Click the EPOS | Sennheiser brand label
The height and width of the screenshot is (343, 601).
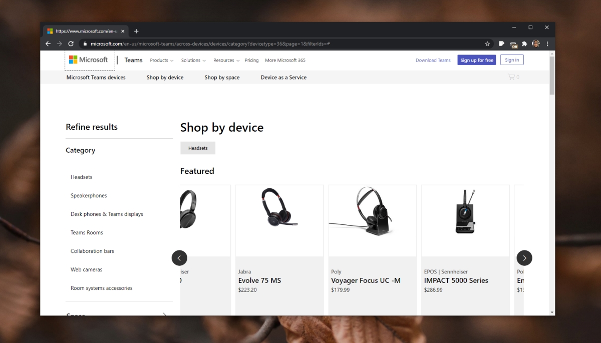point(446,272)
